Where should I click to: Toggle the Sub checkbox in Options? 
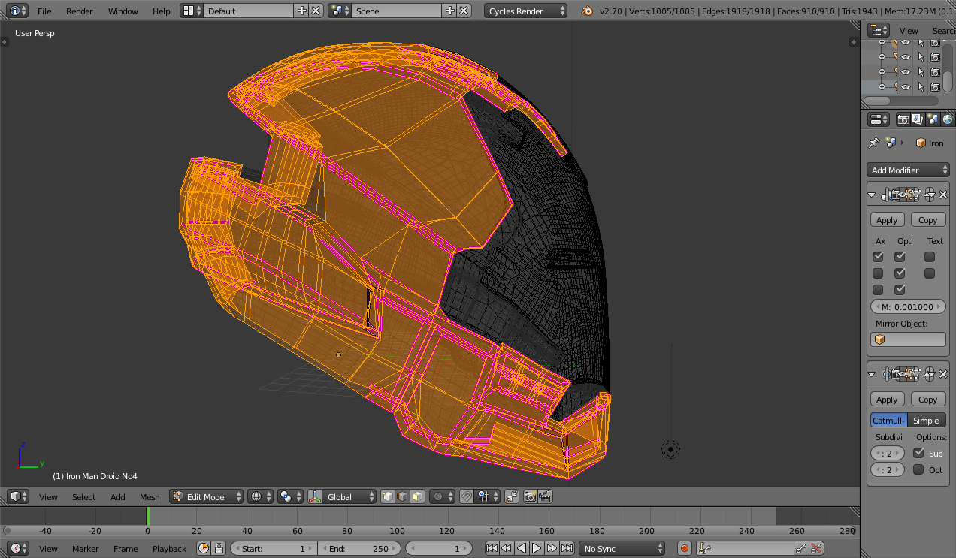(x=918, y=453)
